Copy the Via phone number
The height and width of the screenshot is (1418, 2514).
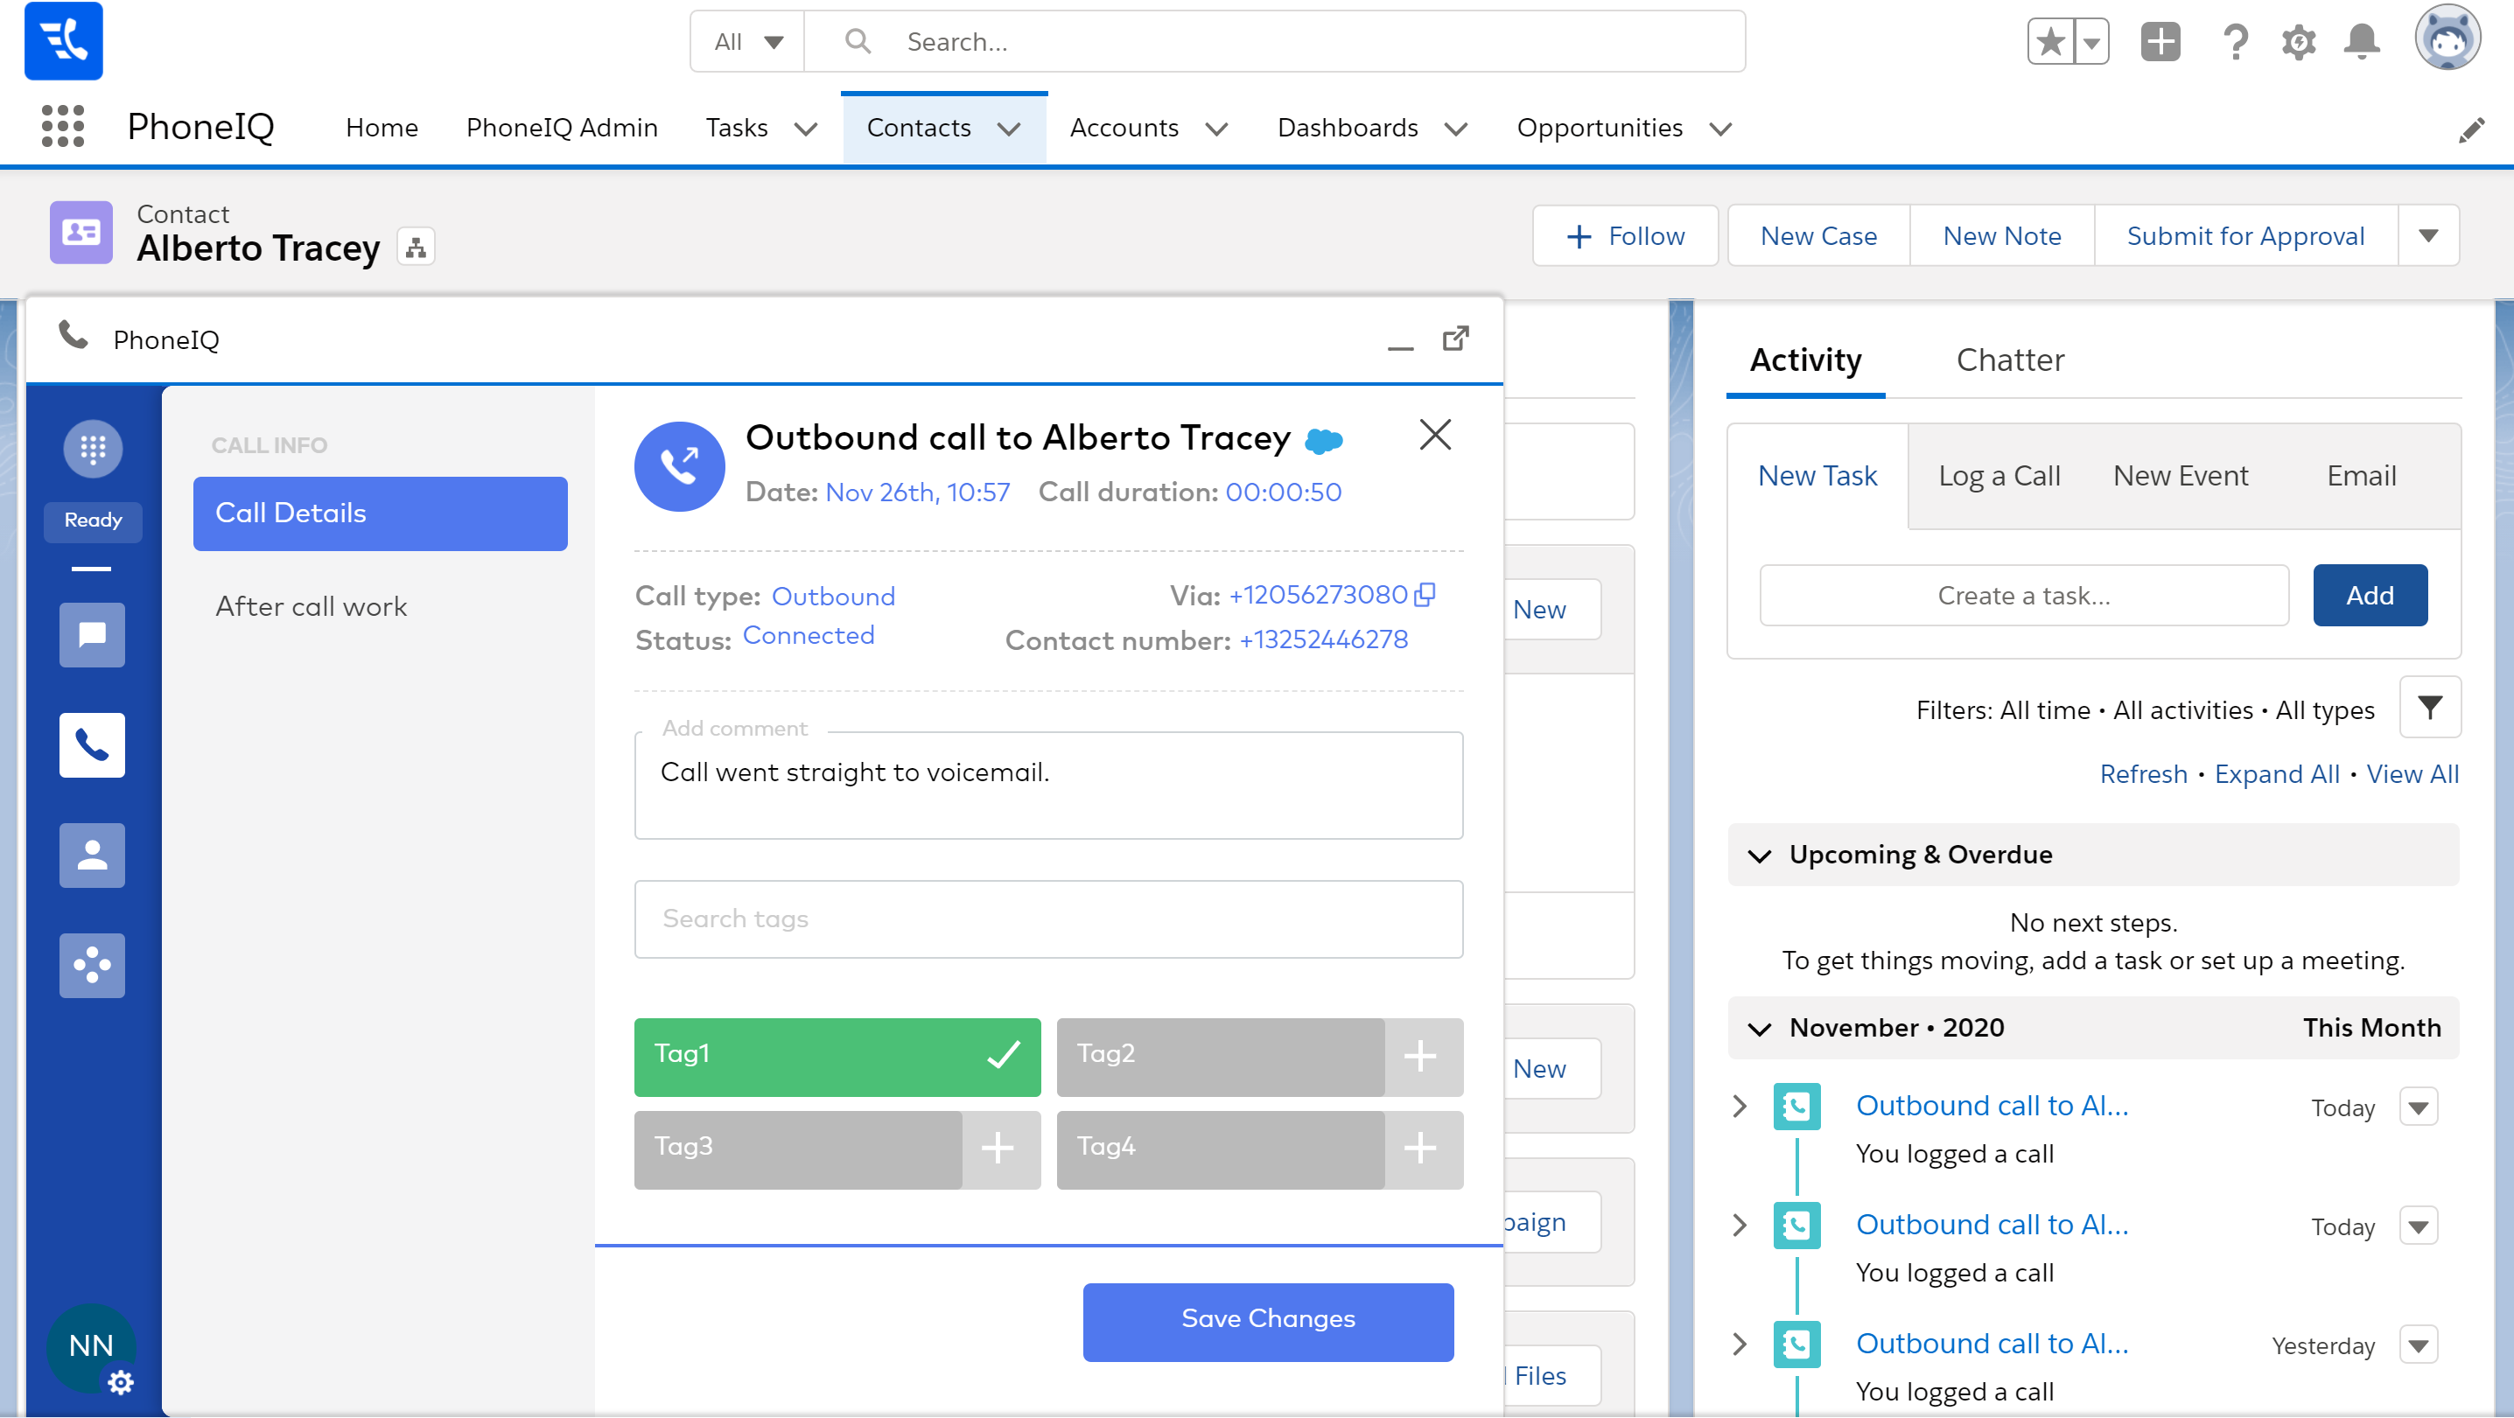1425,594
